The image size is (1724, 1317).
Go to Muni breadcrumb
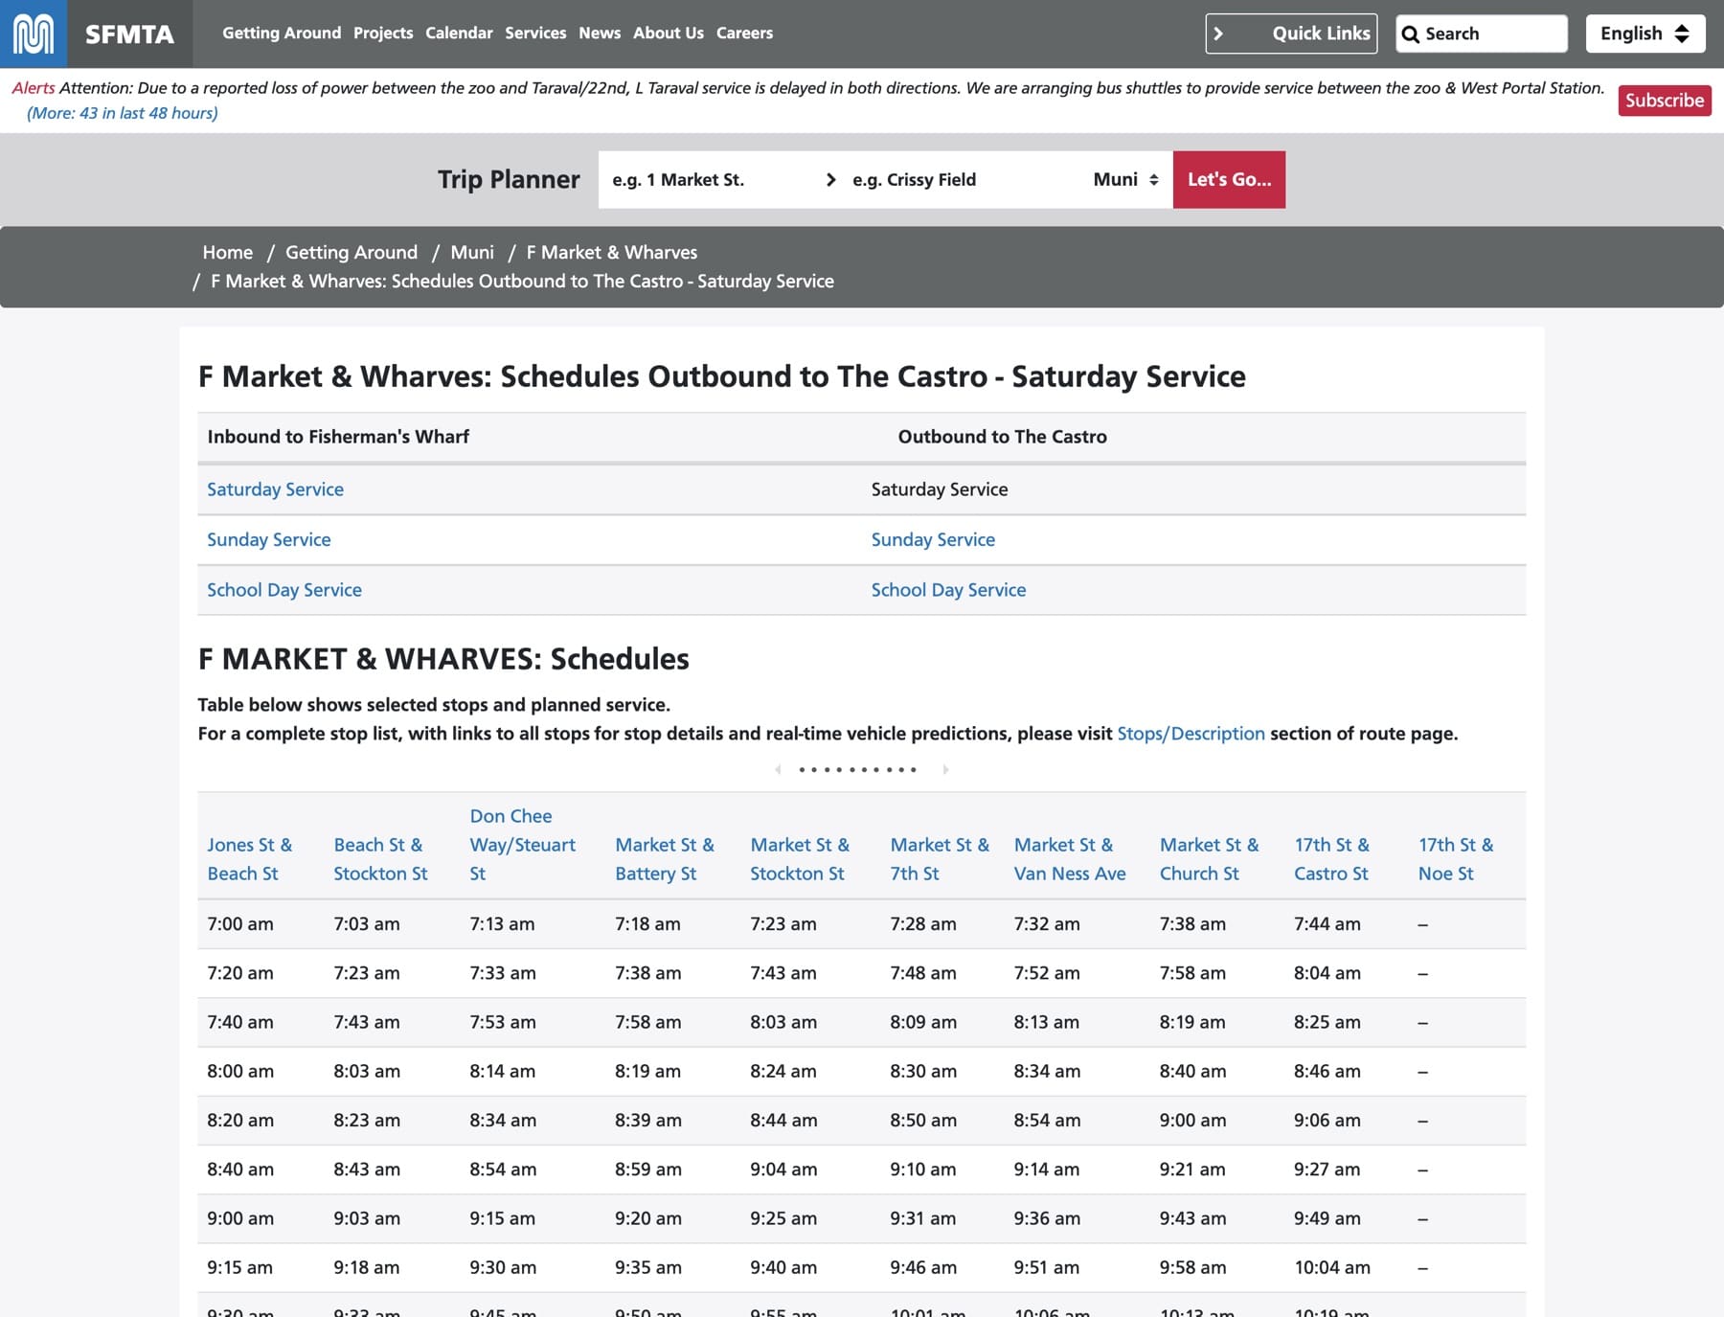click(472, 252)
